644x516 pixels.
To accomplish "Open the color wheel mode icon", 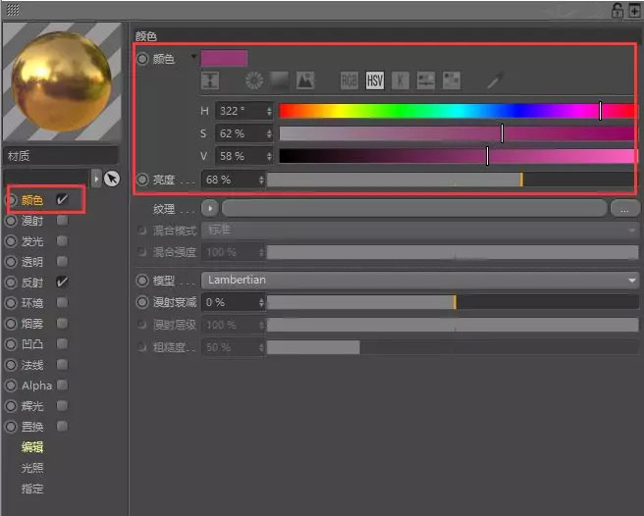I will tap(254, 80).
